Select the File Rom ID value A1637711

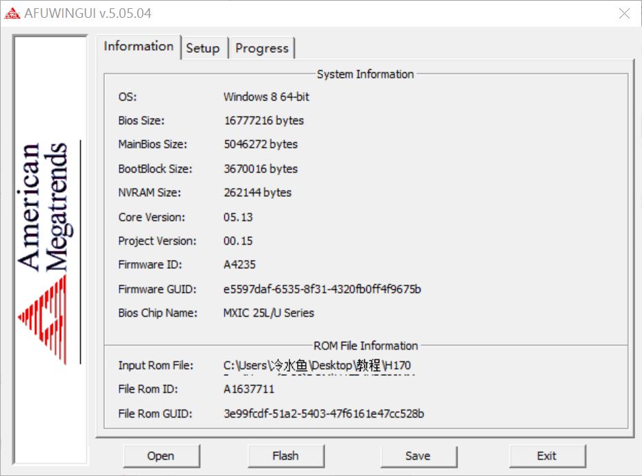click(249, 389)
